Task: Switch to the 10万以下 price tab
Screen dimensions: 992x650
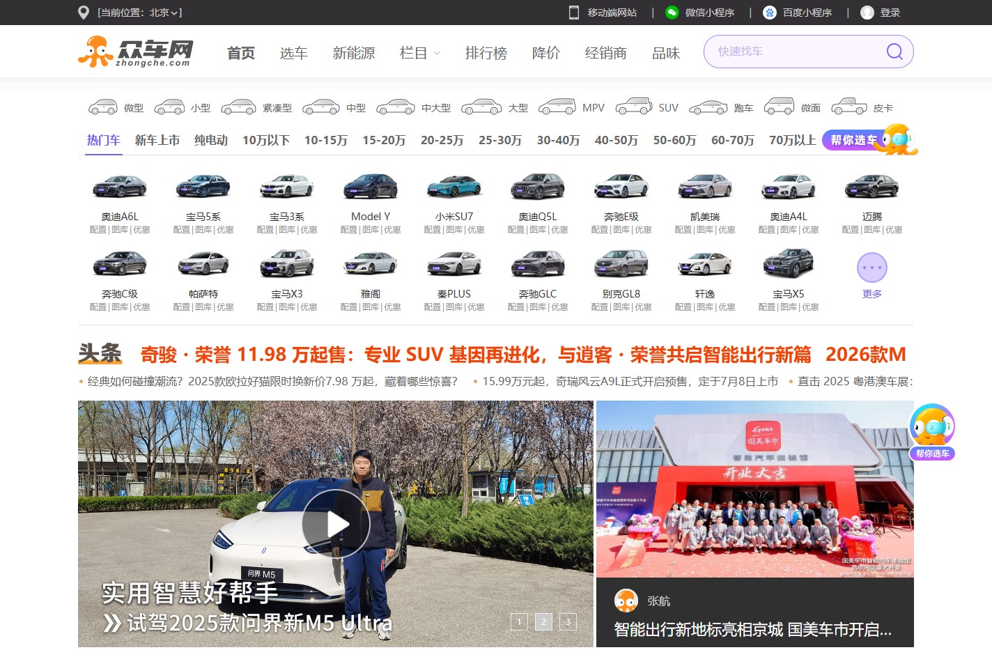Action: click(x=266, y=140)
